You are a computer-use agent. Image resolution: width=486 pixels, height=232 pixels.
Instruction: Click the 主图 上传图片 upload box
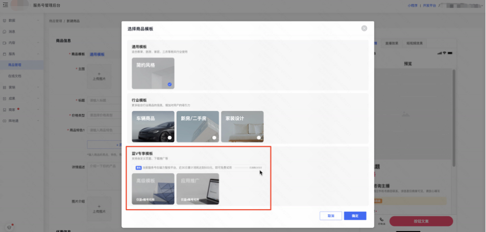99,76
